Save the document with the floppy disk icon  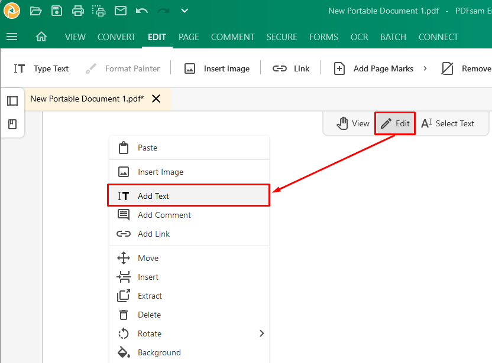tap(57, 11)
